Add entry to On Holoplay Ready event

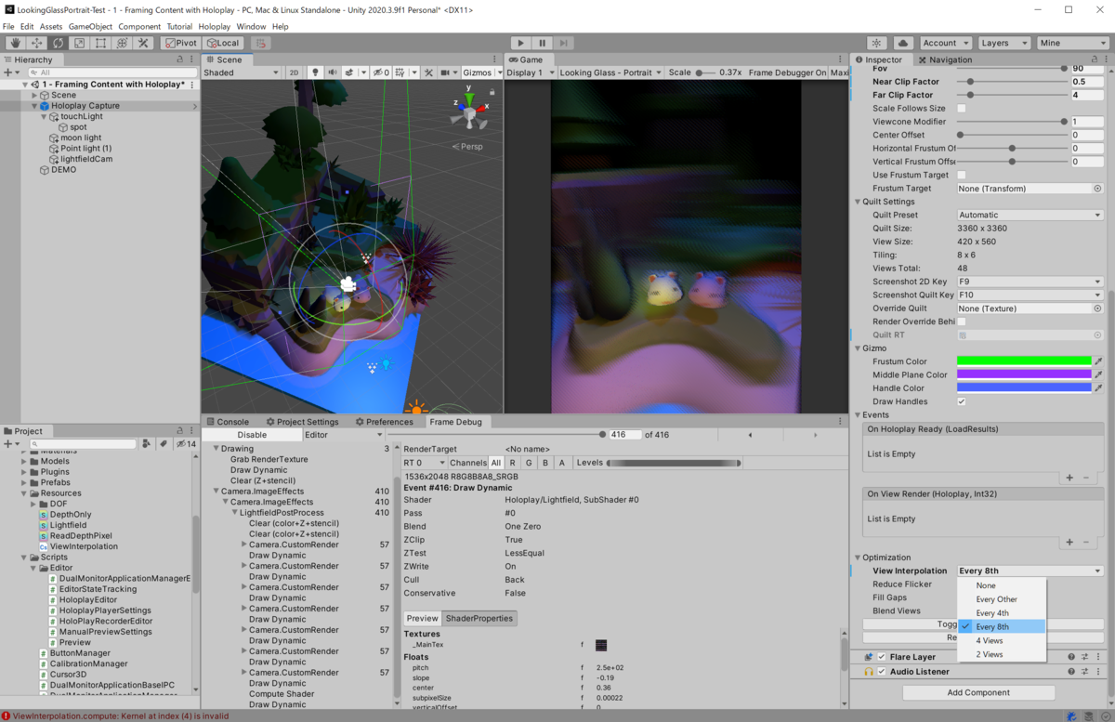(x=1069, y=477)
